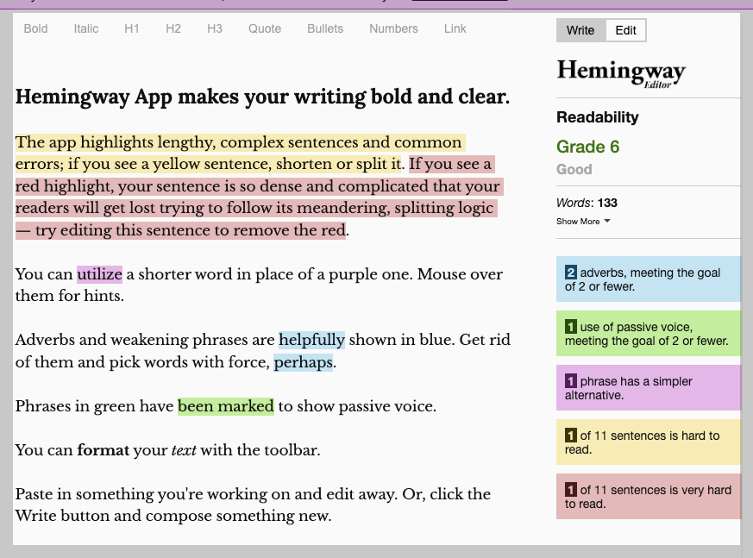753x558 pixels.
Task: Select the blue adverbs count card
Action: [649, 279]
